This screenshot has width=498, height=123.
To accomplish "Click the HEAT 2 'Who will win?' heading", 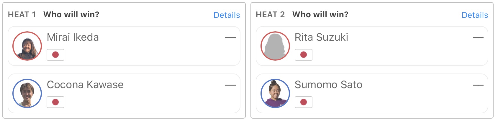I will (320, 14).
